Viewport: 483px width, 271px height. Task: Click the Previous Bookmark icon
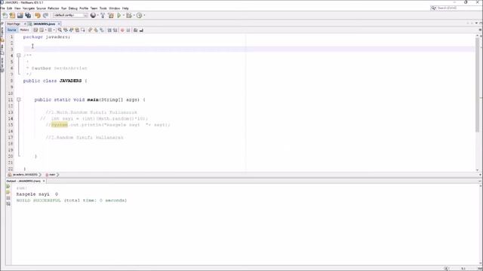point(90,30)
